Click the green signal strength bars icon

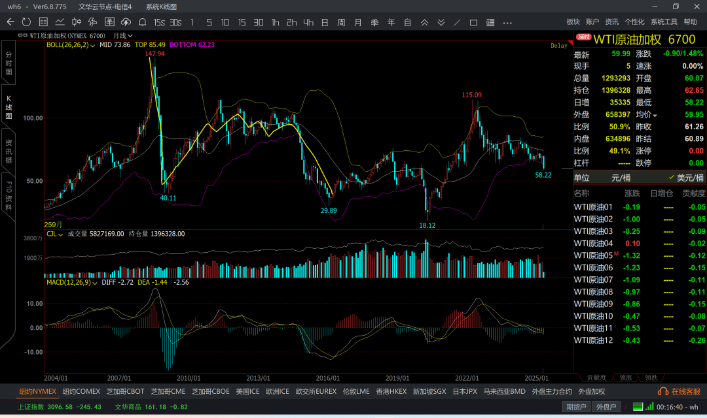click(x=649, y=407)
